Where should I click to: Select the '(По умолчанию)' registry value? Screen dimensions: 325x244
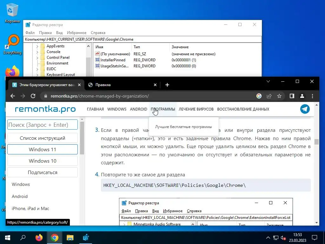115,54
